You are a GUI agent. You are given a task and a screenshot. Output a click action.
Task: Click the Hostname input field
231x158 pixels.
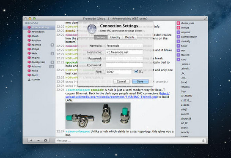(x=124, y=52)
